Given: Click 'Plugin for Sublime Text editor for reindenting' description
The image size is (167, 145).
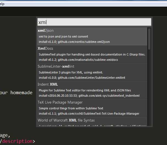Looking at the screenshot, I should click(85, 90).
